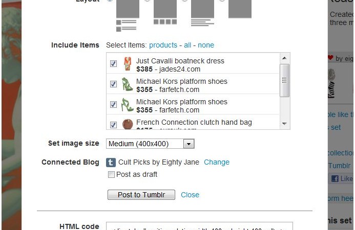
Task: Click the first Michael Kors green shoe thumbnail
Action: (x=128, y=84)
